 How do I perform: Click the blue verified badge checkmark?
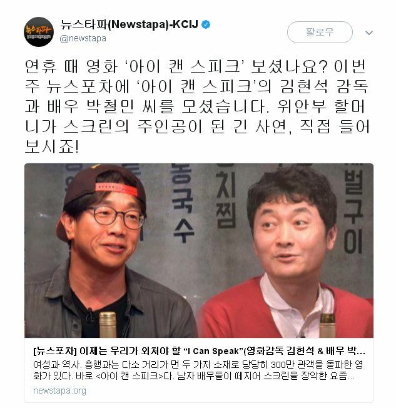click(206, 25)
